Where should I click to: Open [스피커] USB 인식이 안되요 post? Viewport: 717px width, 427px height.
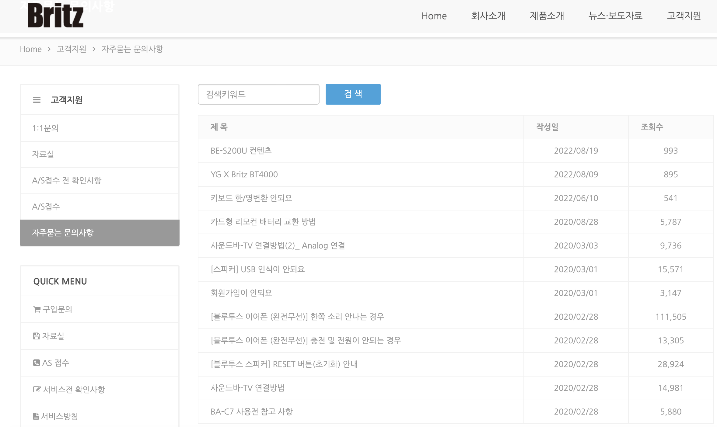(257, 269)
